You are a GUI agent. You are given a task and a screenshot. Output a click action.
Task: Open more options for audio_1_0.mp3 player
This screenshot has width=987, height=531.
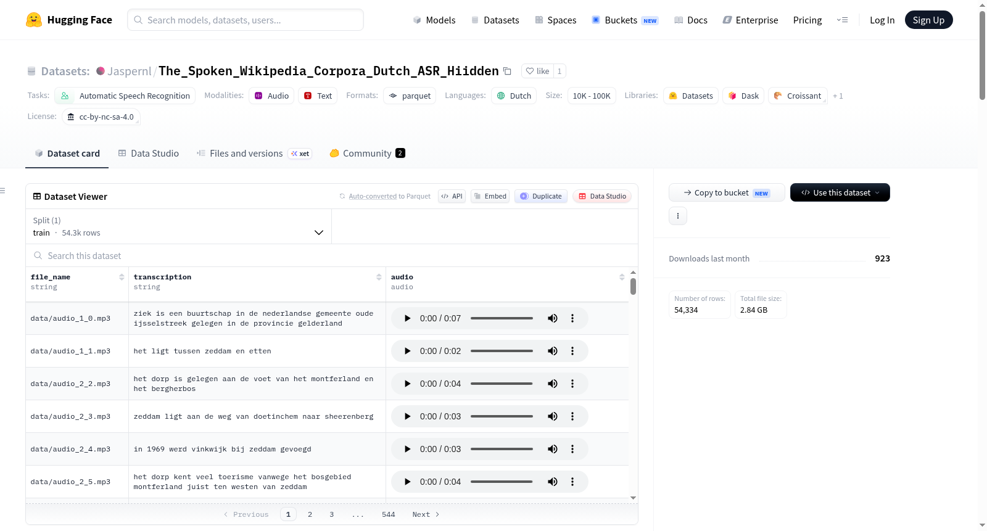coord(572,318)
